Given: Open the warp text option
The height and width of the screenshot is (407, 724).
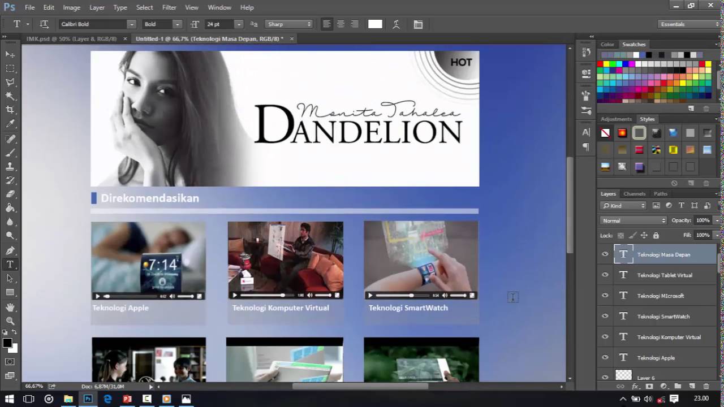Looking at the screenshot, I should click(396, 24).
